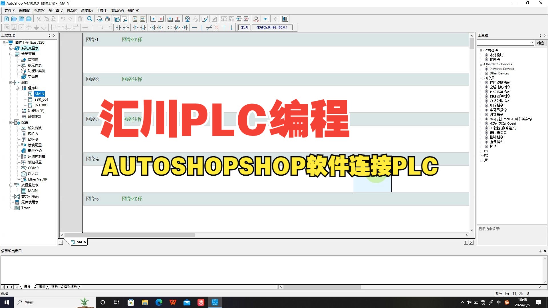Screen dimensions: 548x308
Task: Open the 调试(D) menu
Action: [x=87, y=11]
